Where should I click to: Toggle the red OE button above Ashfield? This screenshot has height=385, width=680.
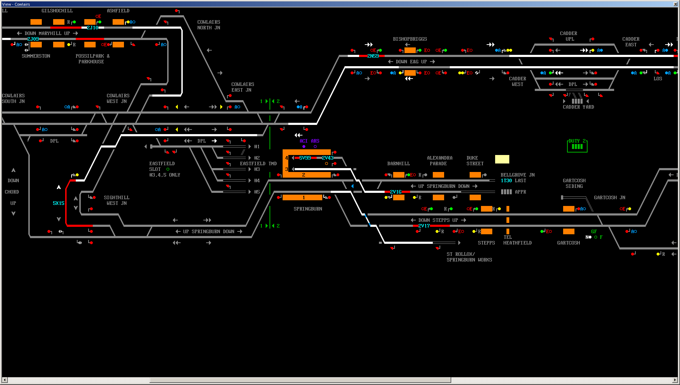click(x=98, y=16)
